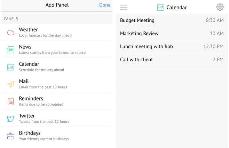Add the Twitter panel
The image size is (229, 148).
pyautogui.click(x=57, y=119)
